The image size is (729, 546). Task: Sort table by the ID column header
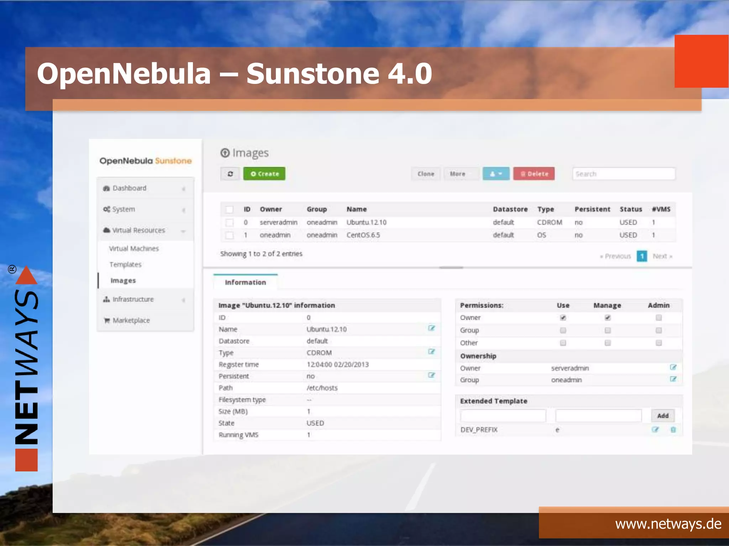pyautogui.click(x=247, y=209)
